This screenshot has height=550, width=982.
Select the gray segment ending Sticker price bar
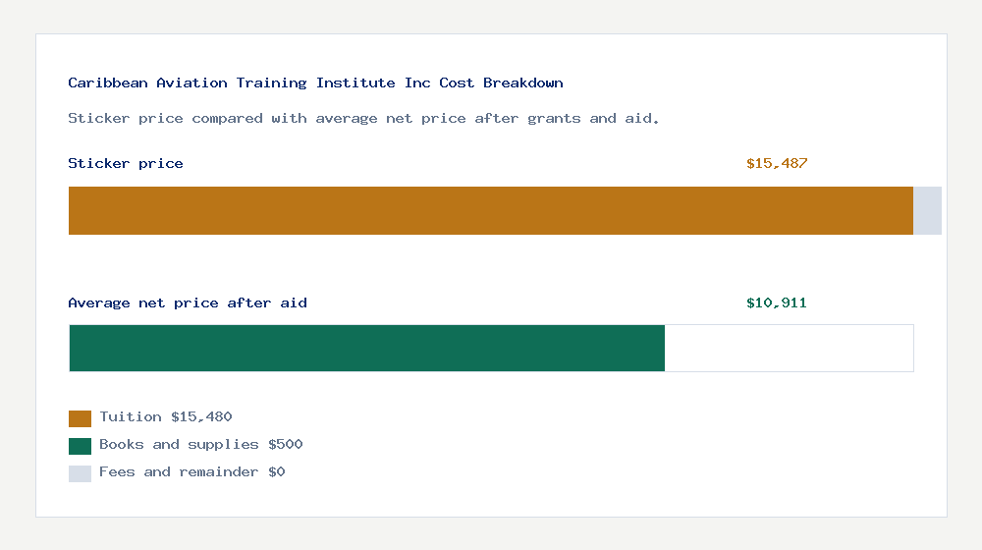928,210
